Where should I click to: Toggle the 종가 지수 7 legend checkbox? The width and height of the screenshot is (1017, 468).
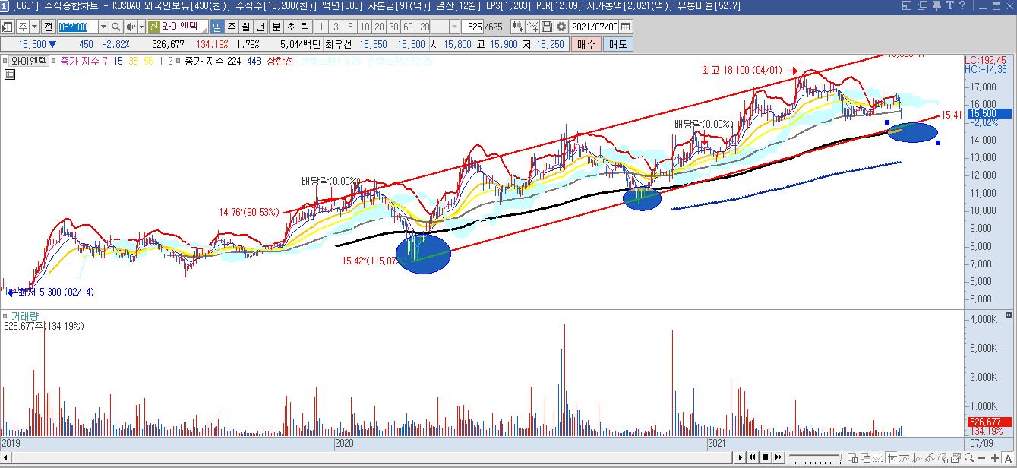click(53, 61)
